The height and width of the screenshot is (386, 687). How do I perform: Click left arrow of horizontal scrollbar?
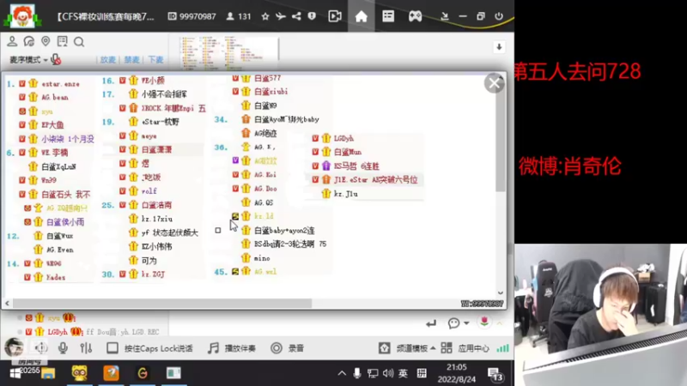coord(7,304)
